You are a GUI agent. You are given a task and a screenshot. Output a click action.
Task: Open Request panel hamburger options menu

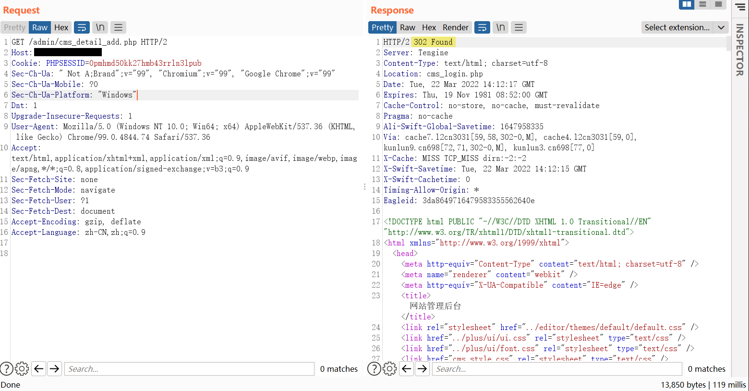pos(118,27)
